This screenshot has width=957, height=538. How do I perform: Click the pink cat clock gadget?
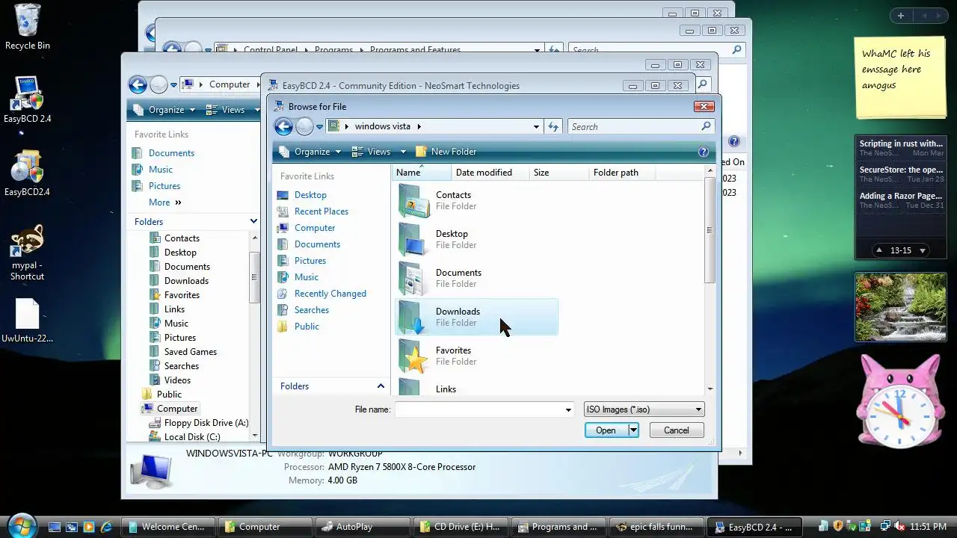[900, 403]
